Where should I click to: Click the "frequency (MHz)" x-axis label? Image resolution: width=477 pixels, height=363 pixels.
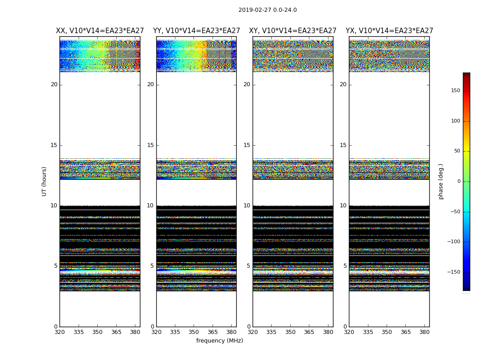click(x=219, y=341)
